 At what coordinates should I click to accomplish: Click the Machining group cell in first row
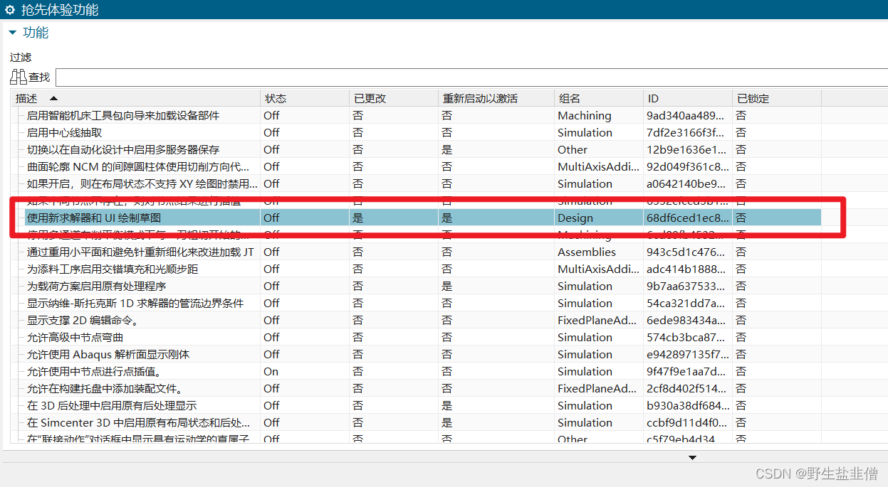point(585,115)
